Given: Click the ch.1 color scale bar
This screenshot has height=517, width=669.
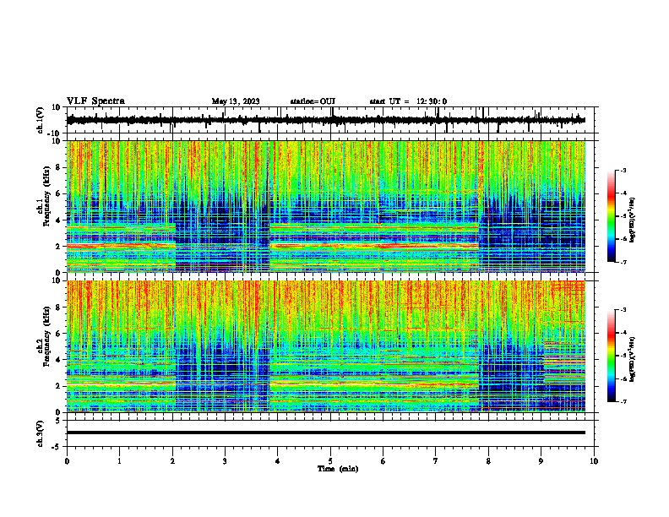Looking at the screenshot, I should 611,216.
